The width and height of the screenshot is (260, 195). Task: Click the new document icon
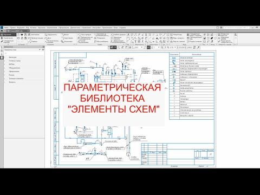18,35
